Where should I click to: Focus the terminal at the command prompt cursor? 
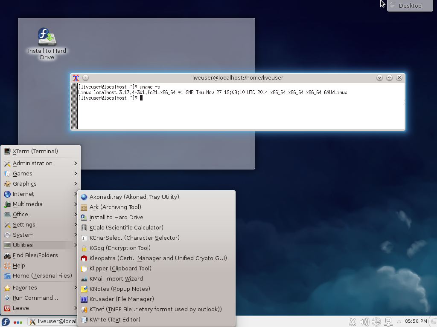[x=141, y=98]
